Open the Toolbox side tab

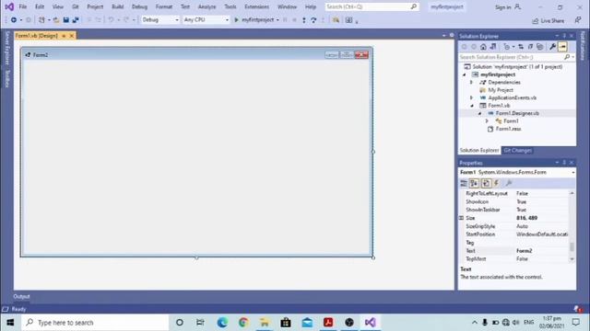[6, 79]
